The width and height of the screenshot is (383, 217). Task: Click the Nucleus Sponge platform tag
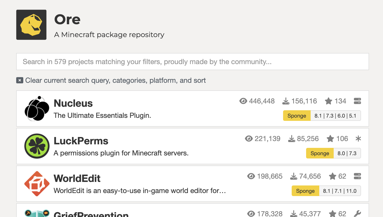(x=297, y=116)
